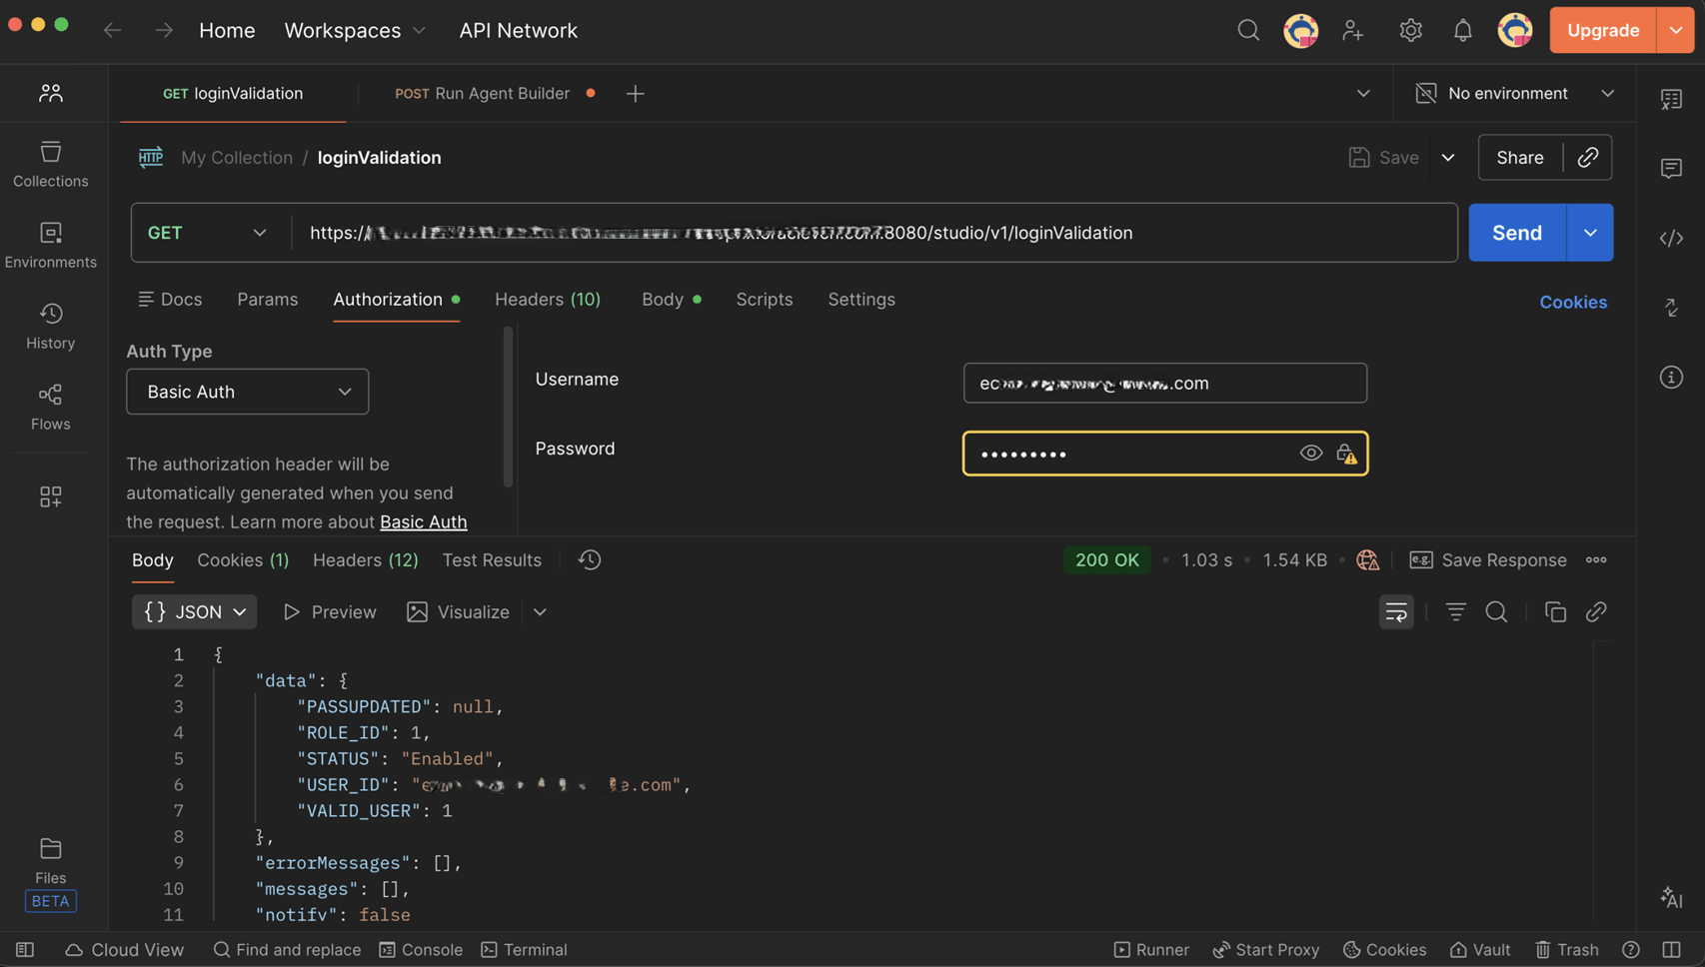Toggle password visibility with the eye icon

click(x=1310, y=454)
